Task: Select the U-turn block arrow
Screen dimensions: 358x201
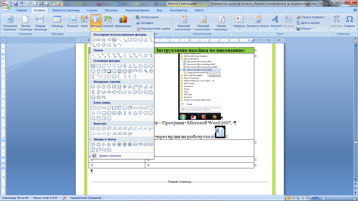Action: (x=140, y=87)
